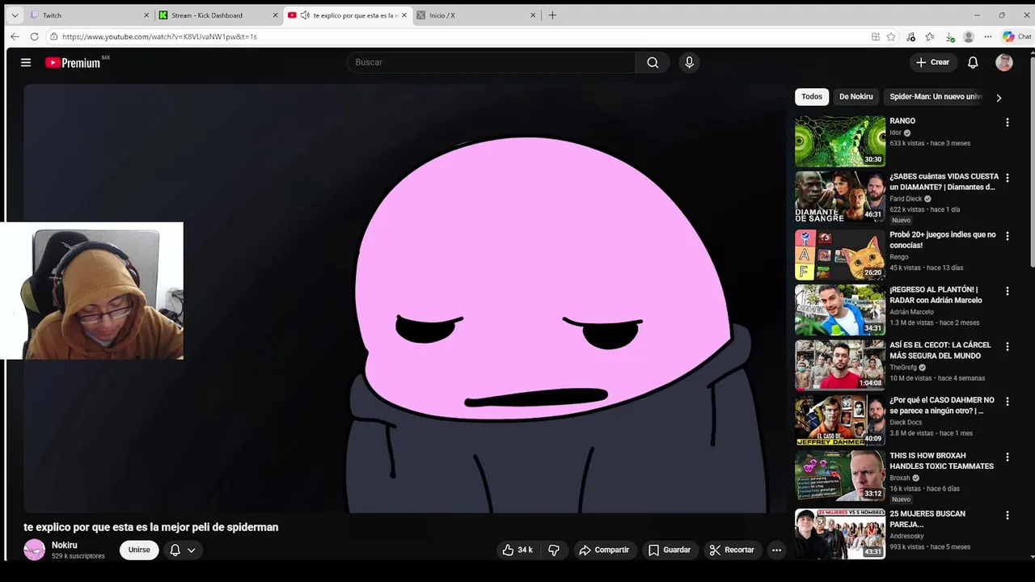Image resolution: width=1035 pixels, height=582 pixels.
Task: Open more actions ellipsis below video
Action: [776, 550]
